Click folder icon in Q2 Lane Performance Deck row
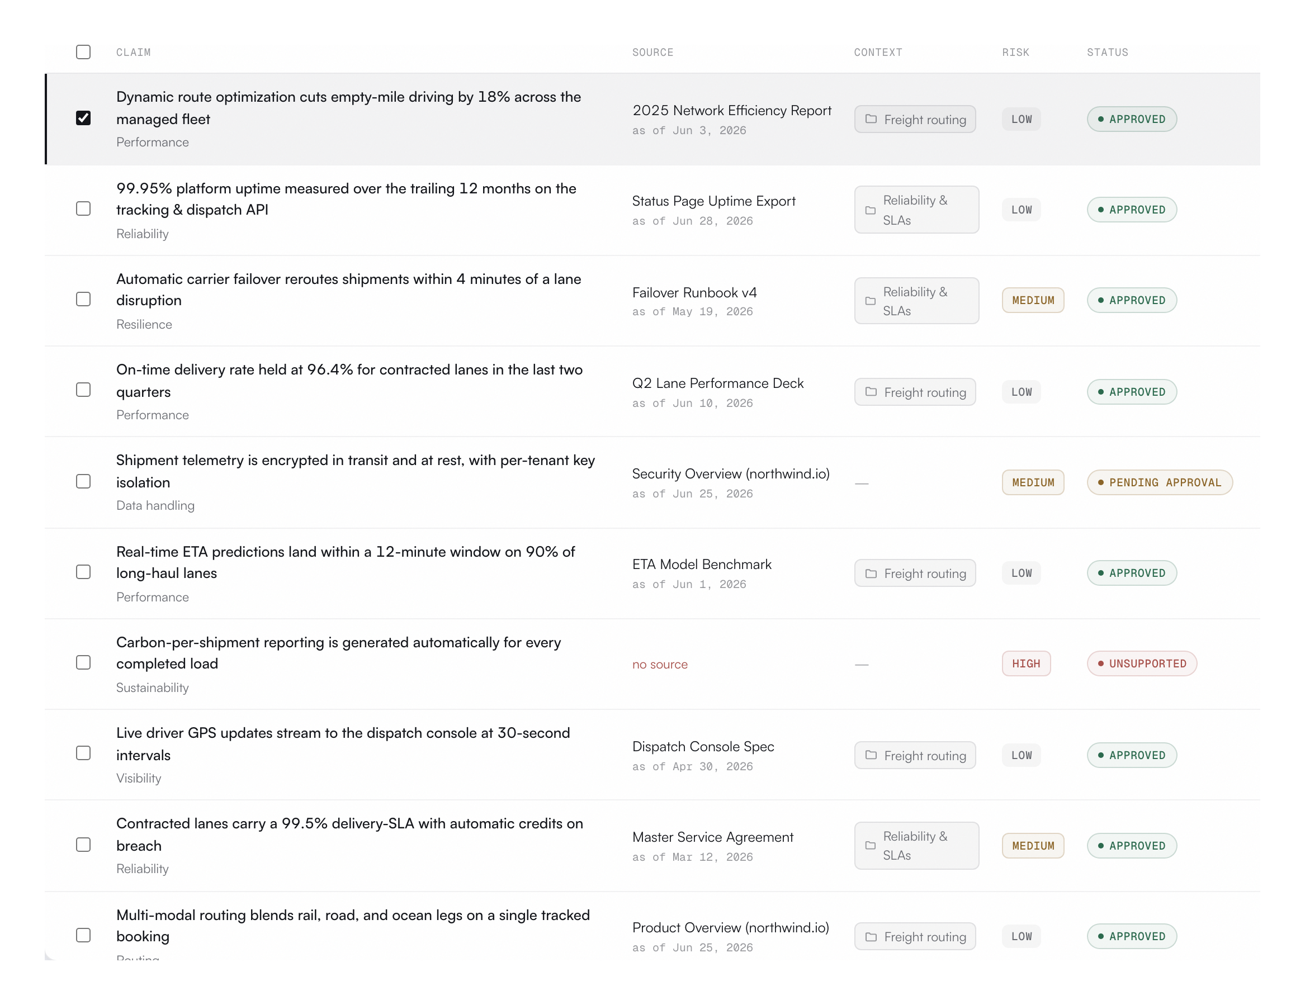 871,392
